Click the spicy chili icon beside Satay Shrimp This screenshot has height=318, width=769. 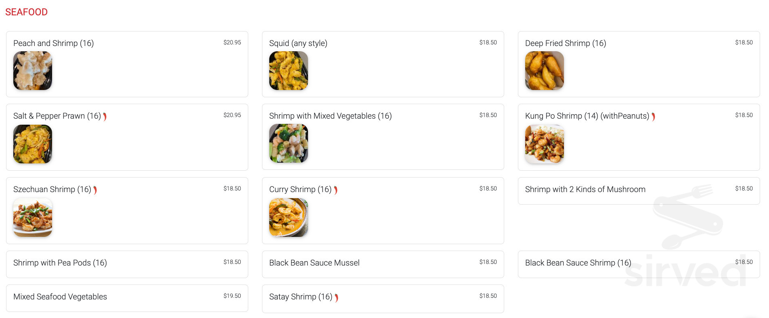(x=336, y=298)
